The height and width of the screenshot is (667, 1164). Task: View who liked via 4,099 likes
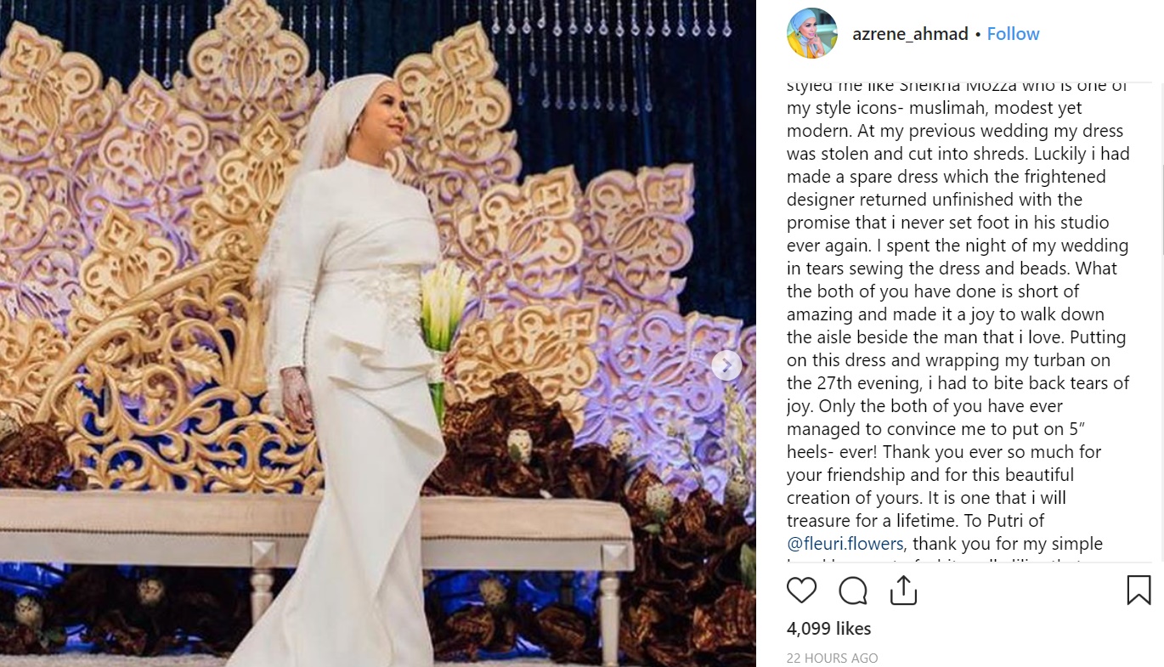click(x=828, y=629)
